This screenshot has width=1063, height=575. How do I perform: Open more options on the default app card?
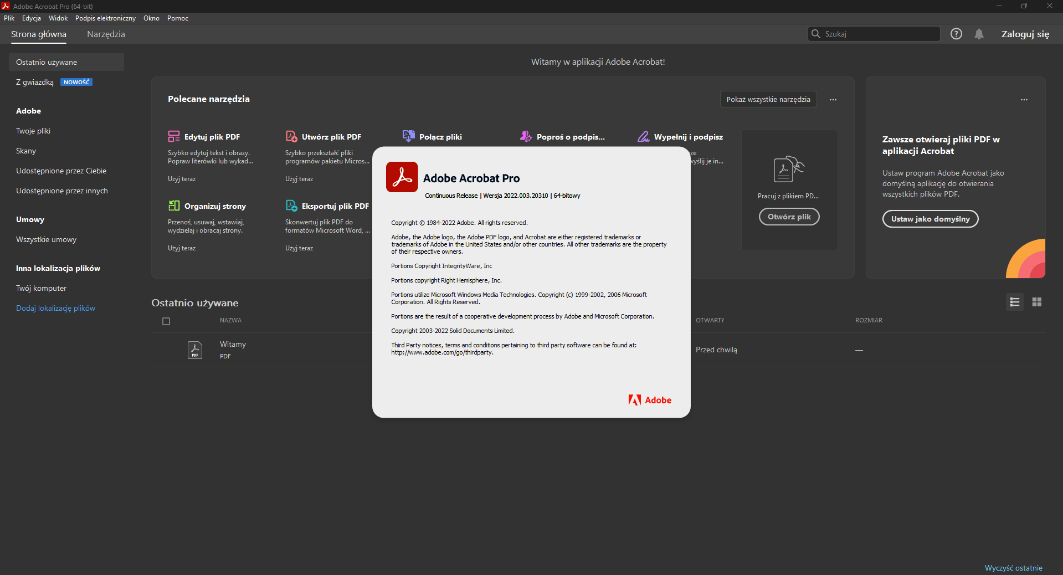pyautogui.click(x=1024, y=100)
